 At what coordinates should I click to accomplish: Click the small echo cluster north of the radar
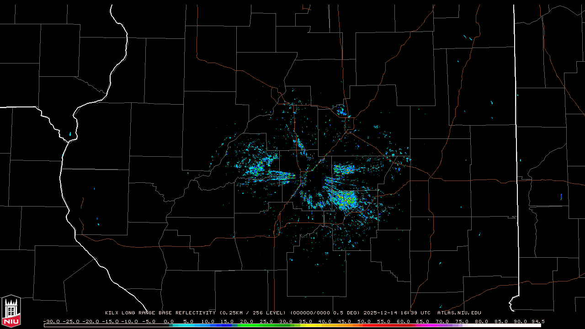point(341,111)
